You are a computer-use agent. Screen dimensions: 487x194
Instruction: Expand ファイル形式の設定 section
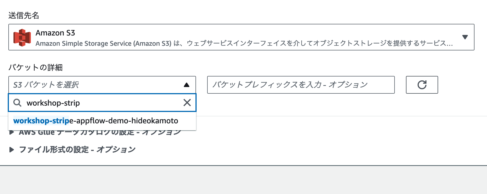pyautogui.click(x=72, y=150)
